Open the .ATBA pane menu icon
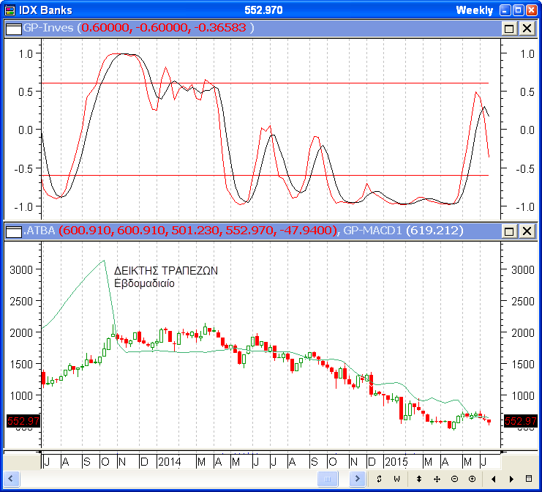This screenshot has width=542, height=492. [14, 231]
